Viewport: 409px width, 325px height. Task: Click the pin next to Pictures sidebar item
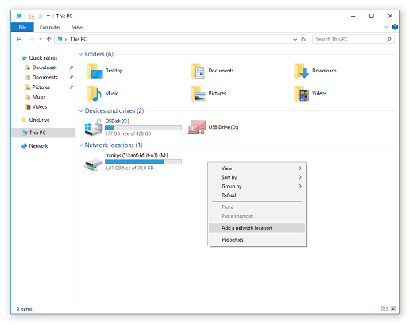[71, 87]
